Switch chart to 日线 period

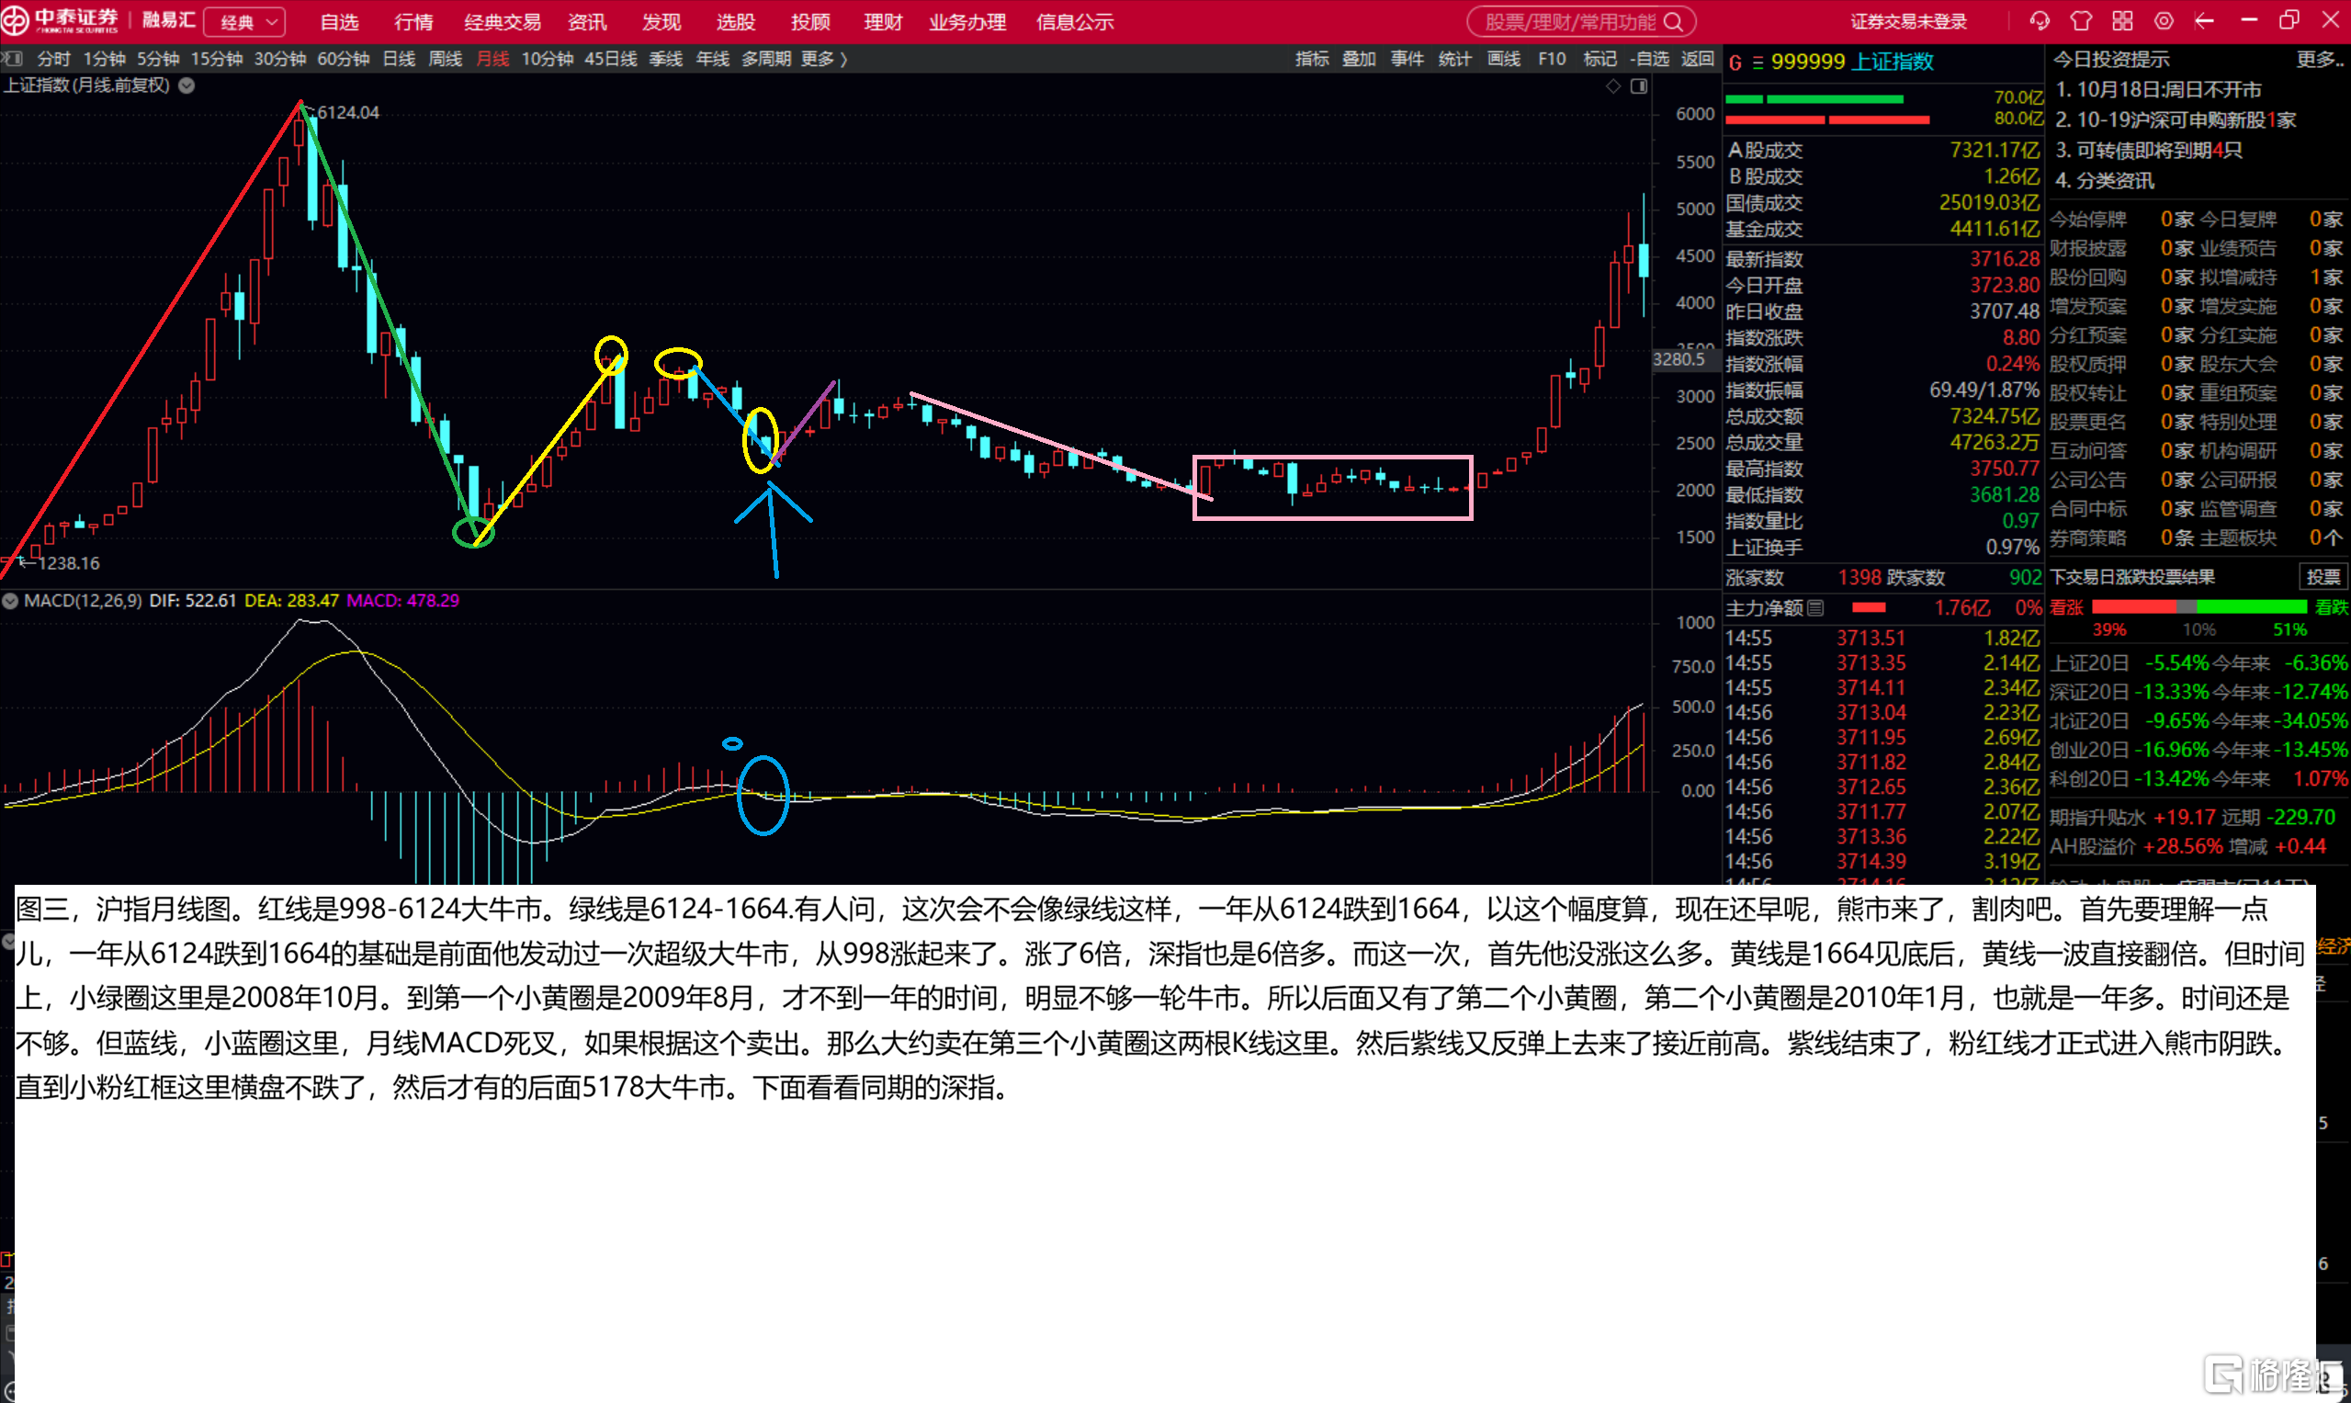tap(399, 59)
